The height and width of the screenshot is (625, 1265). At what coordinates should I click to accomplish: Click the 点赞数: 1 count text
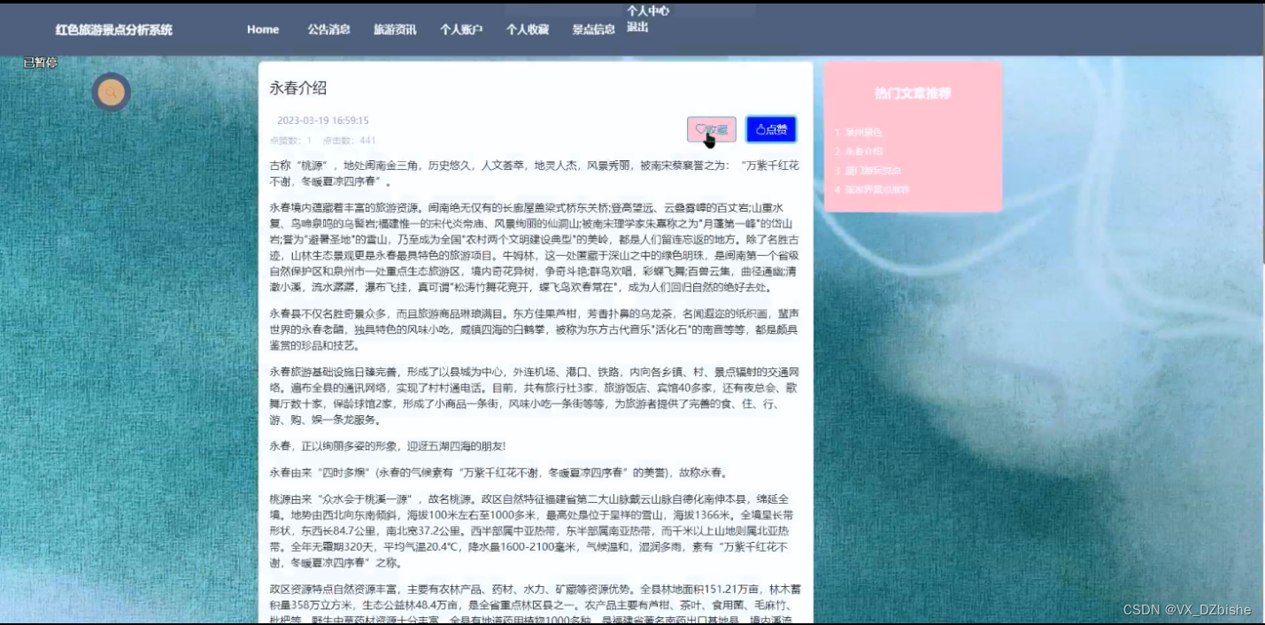tap(291, 140)
